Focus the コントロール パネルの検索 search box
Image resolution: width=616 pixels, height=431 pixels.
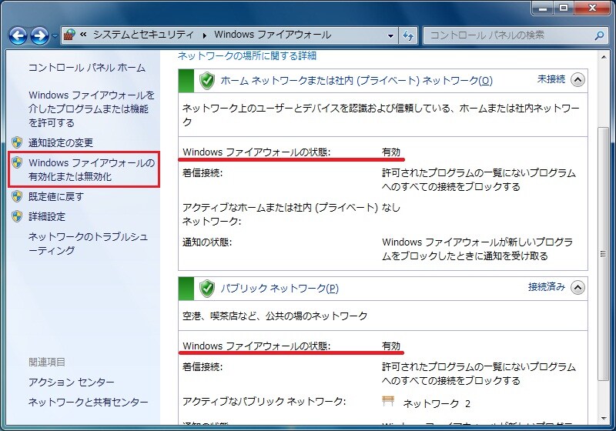[x=514, y=35]
